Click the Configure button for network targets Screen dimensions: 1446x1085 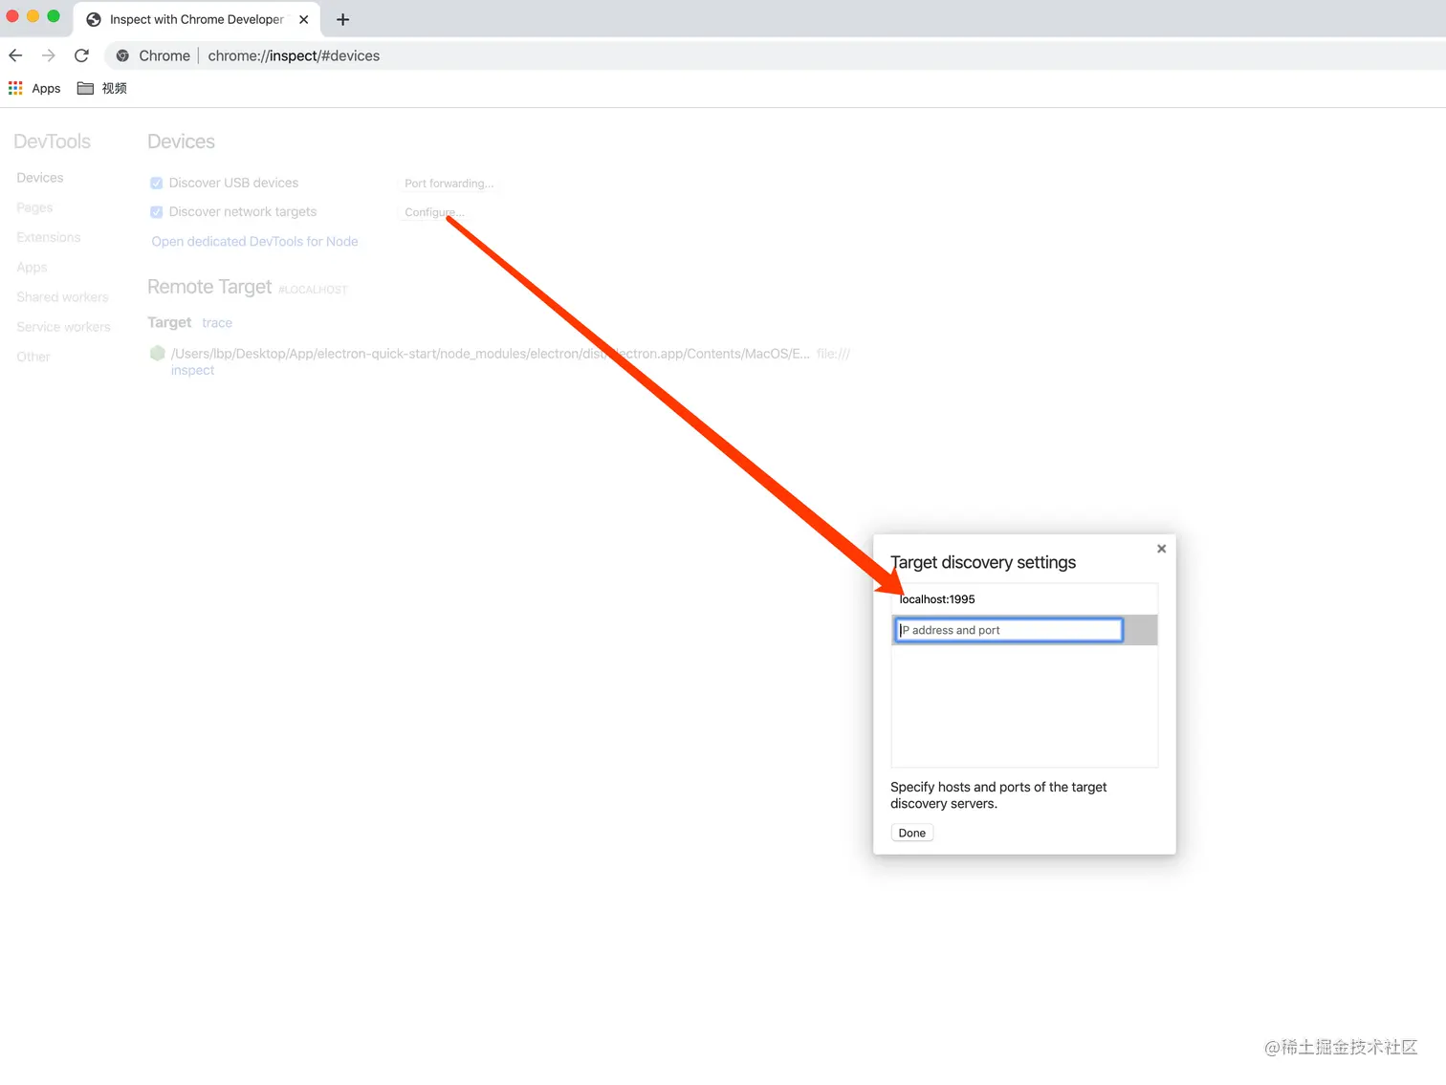(x=431, y=212)
